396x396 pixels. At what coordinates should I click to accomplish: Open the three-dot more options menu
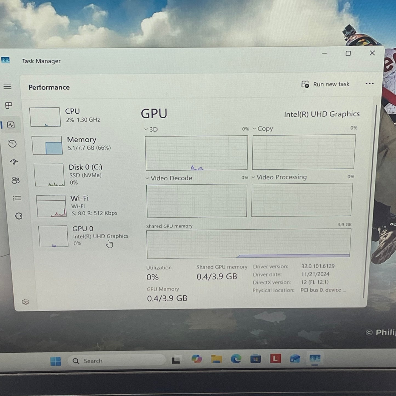click(369, 84)
